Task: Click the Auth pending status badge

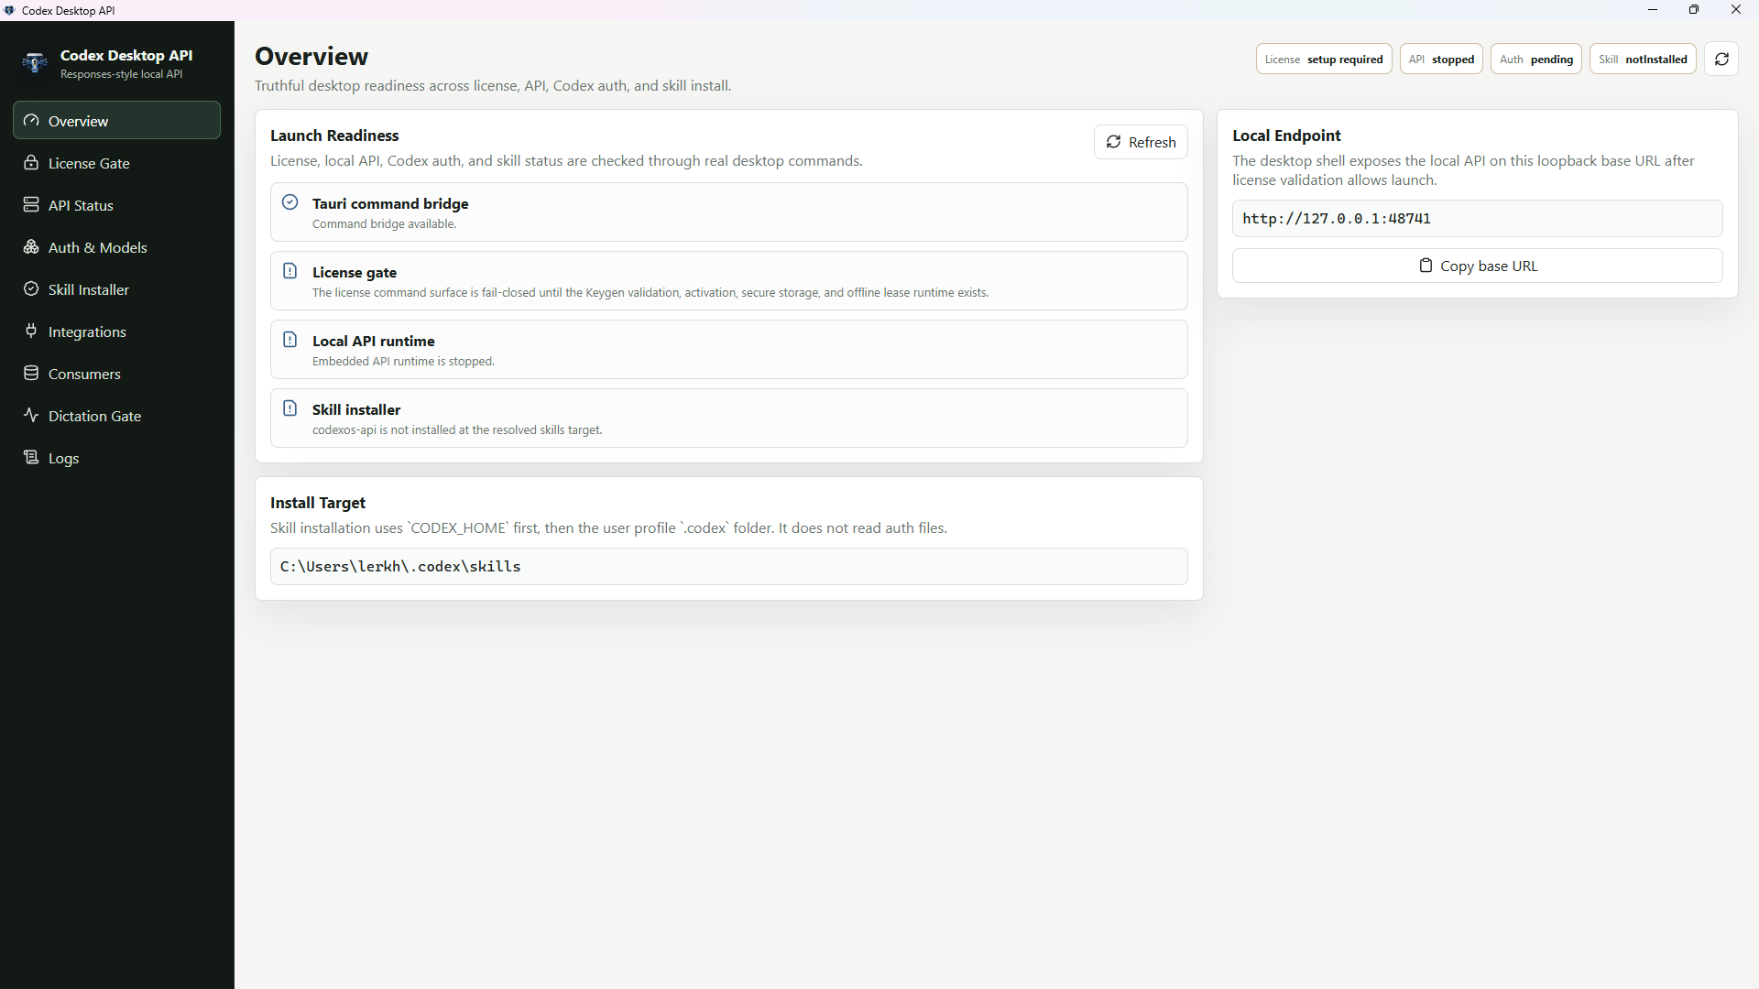Action: (1536, 60)
